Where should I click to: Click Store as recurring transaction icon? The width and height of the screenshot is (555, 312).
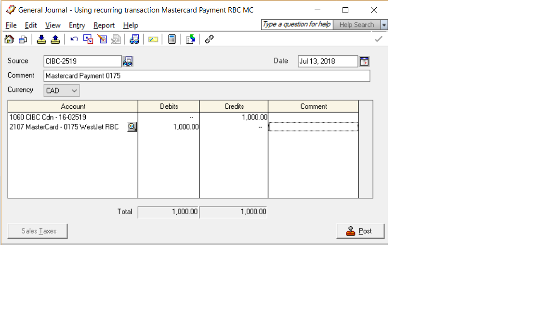[41, 39]
